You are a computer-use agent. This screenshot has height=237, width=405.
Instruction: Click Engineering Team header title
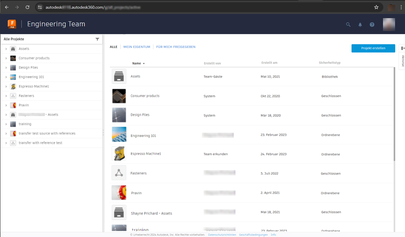[x=56, y=24]
